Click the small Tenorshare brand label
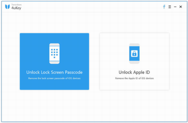Image resolution: width=188 pixels, height=123 pixels. [17, 5]
